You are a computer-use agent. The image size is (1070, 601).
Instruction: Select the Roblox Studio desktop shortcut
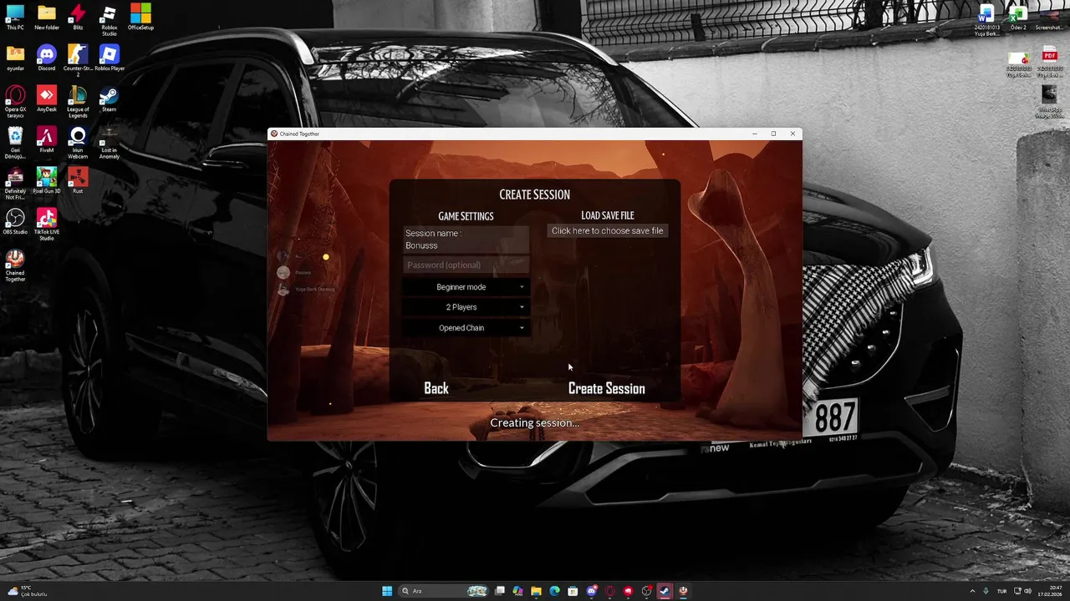tap(109, 20)
